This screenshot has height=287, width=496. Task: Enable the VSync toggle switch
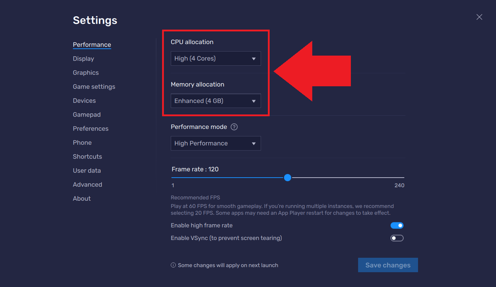397,238
